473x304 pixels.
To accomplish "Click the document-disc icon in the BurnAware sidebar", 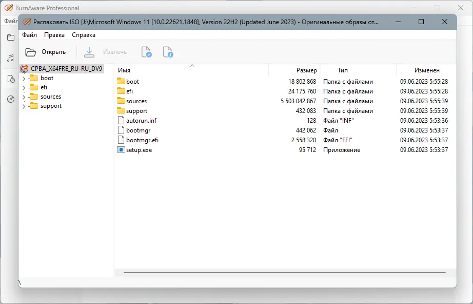I will [11, 79].
